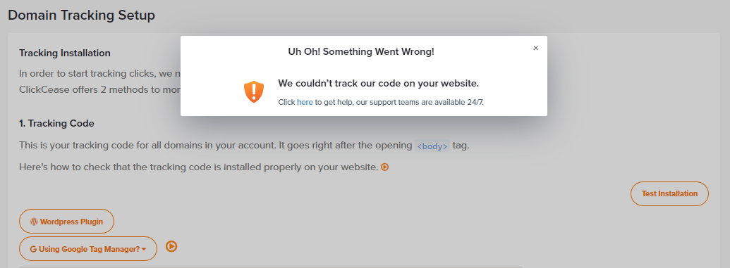Play the Google Tag Manager video tutorial

(x=171, y=247)
